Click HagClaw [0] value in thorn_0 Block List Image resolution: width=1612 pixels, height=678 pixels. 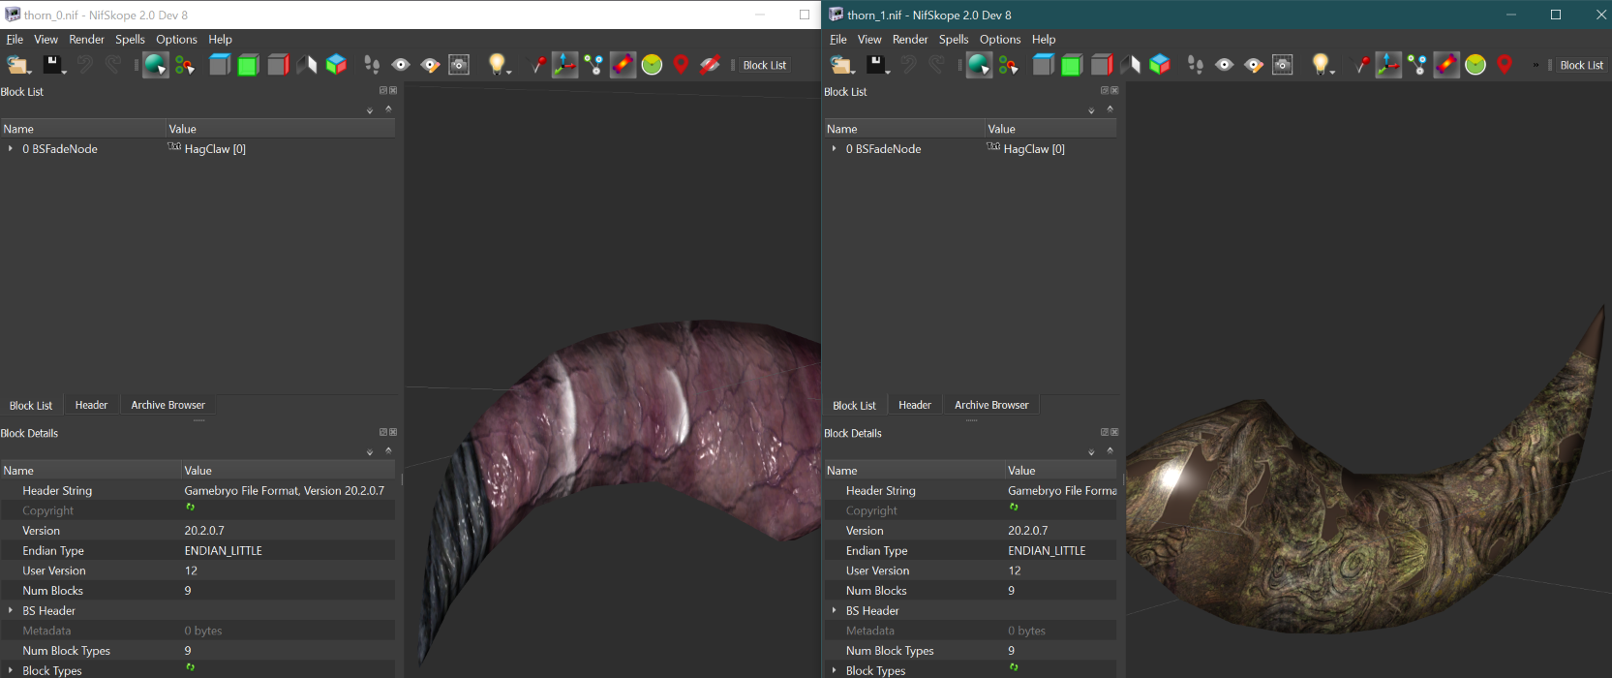[215, 149]
